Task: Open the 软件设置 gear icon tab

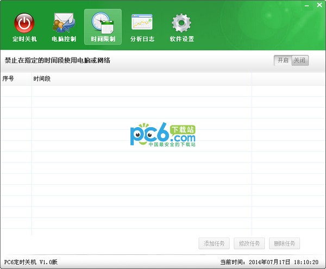Action: 181,27
